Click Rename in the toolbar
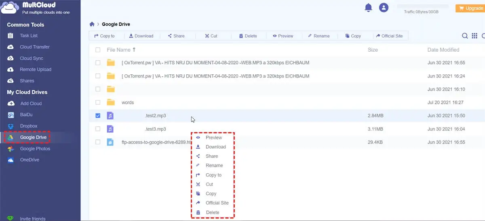This screenshot has height=221, width=485. point(319,36)
